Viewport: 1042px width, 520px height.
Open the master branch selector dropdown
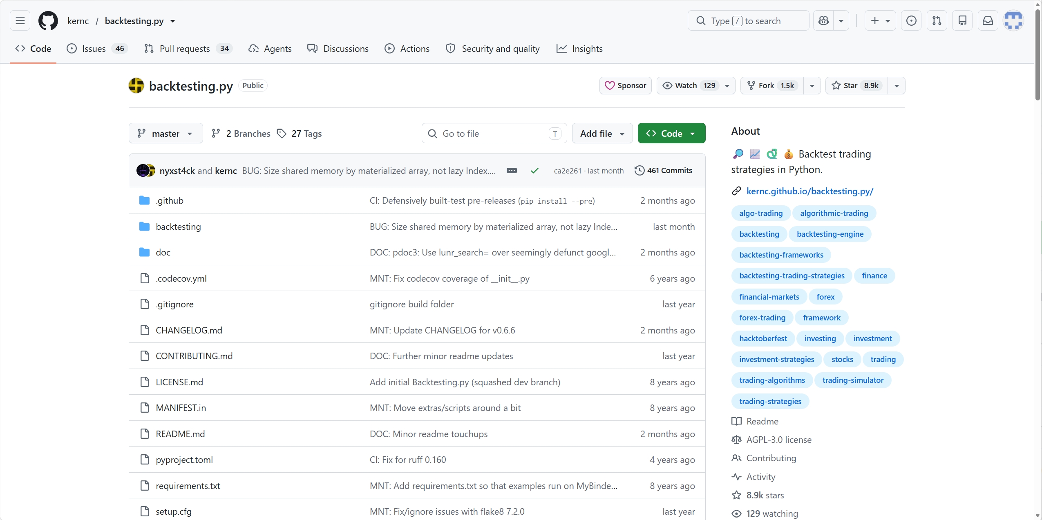pyautogui.click(x=165, y=133)
